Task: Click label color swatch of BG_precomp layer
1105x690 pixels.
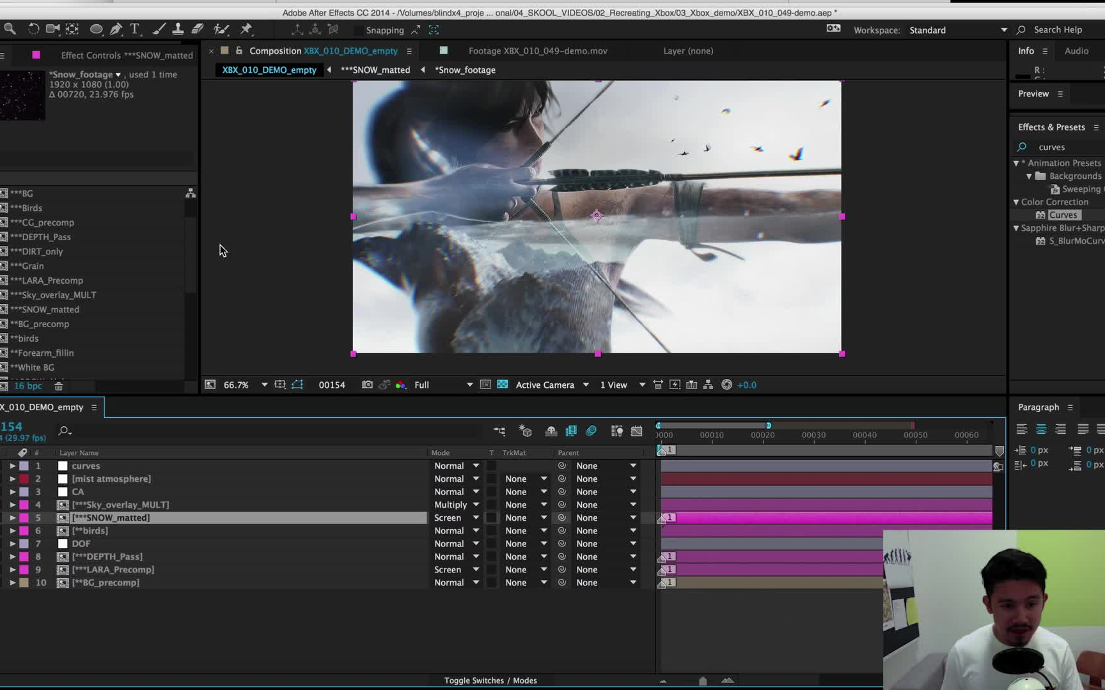Action: [24, 583]
